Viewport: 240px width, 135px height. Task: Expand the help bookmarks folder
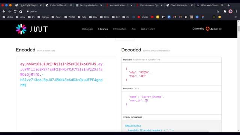click(x=82, y=17)
